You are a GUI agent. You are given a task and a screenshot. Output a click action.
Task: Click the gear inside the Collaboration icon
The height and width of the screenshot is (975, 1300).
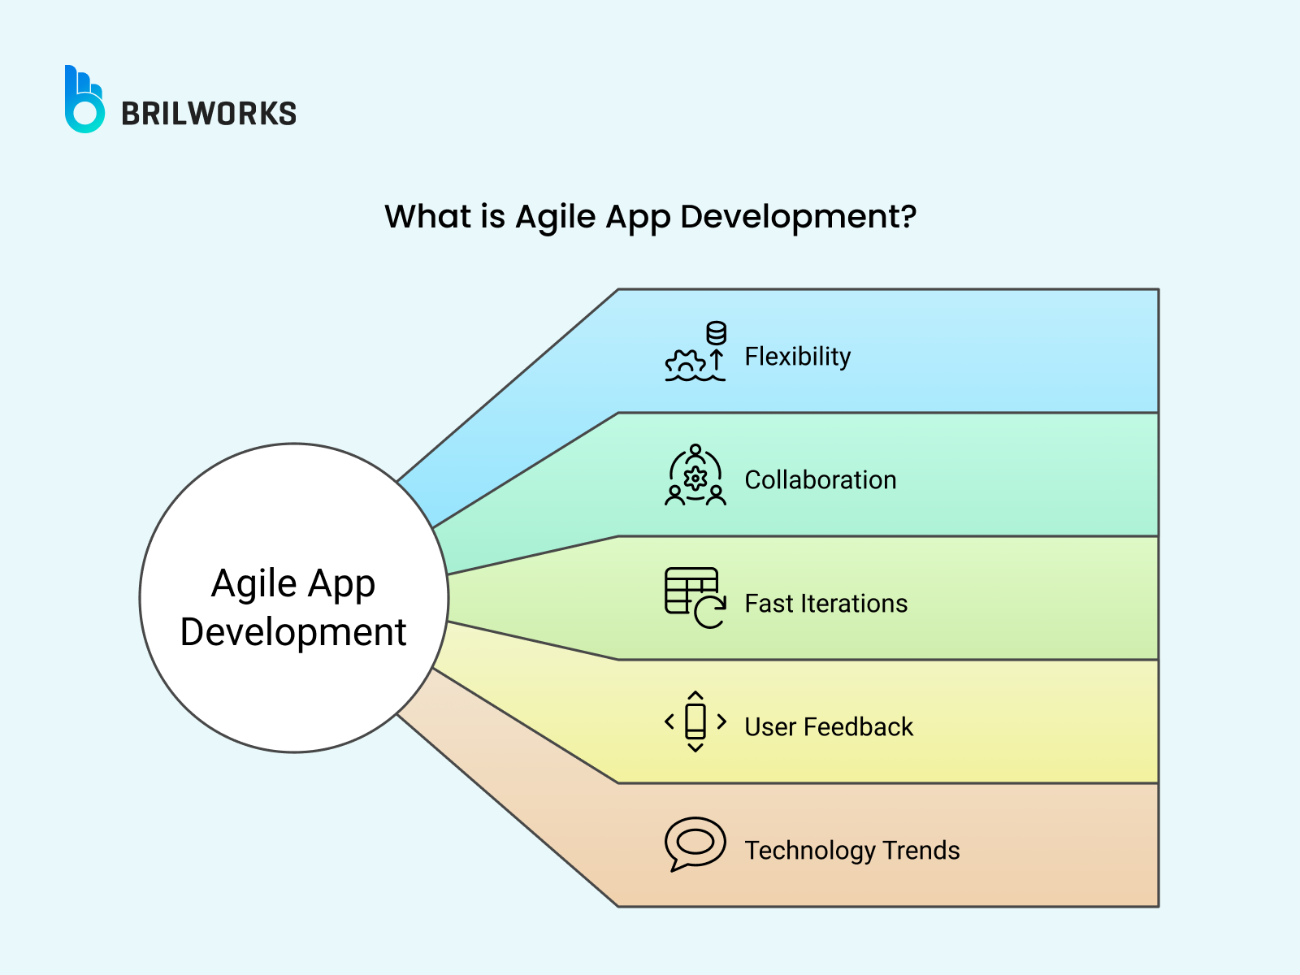[x=695, y=479]
